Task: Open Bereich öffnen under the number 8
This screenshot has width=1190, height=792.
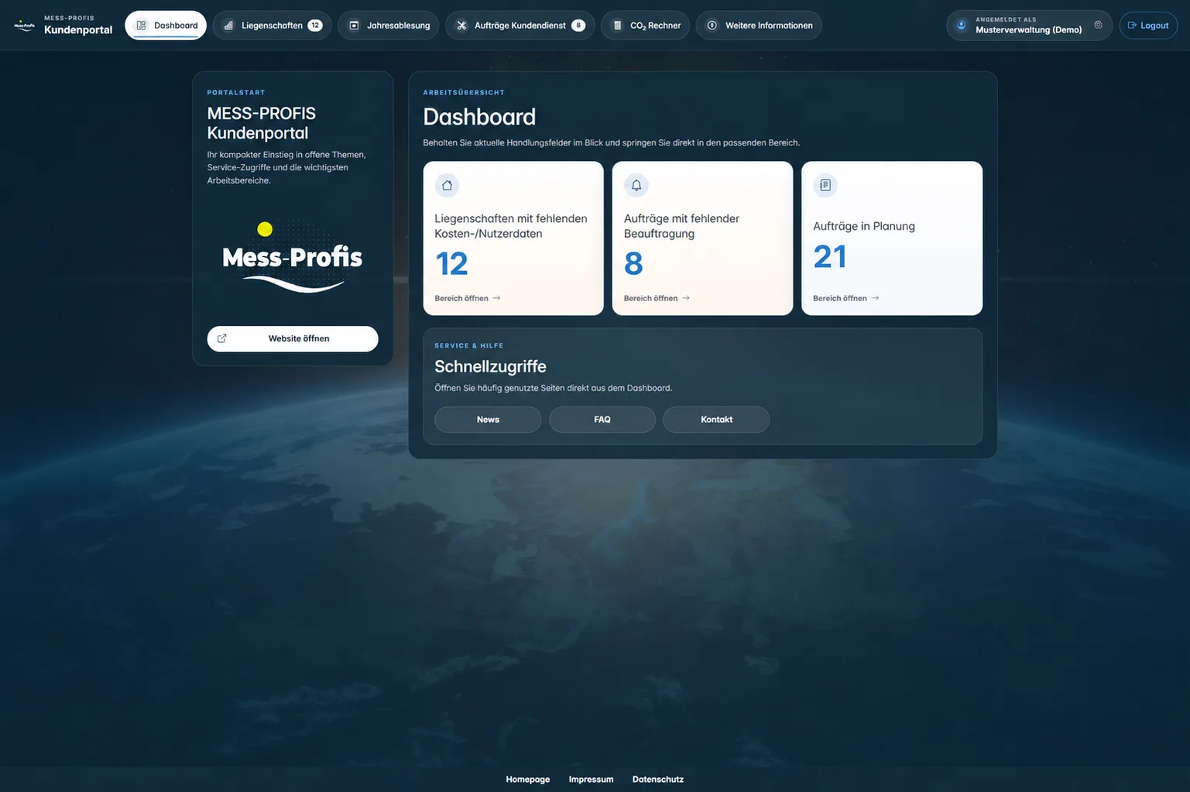Action: 657,298
